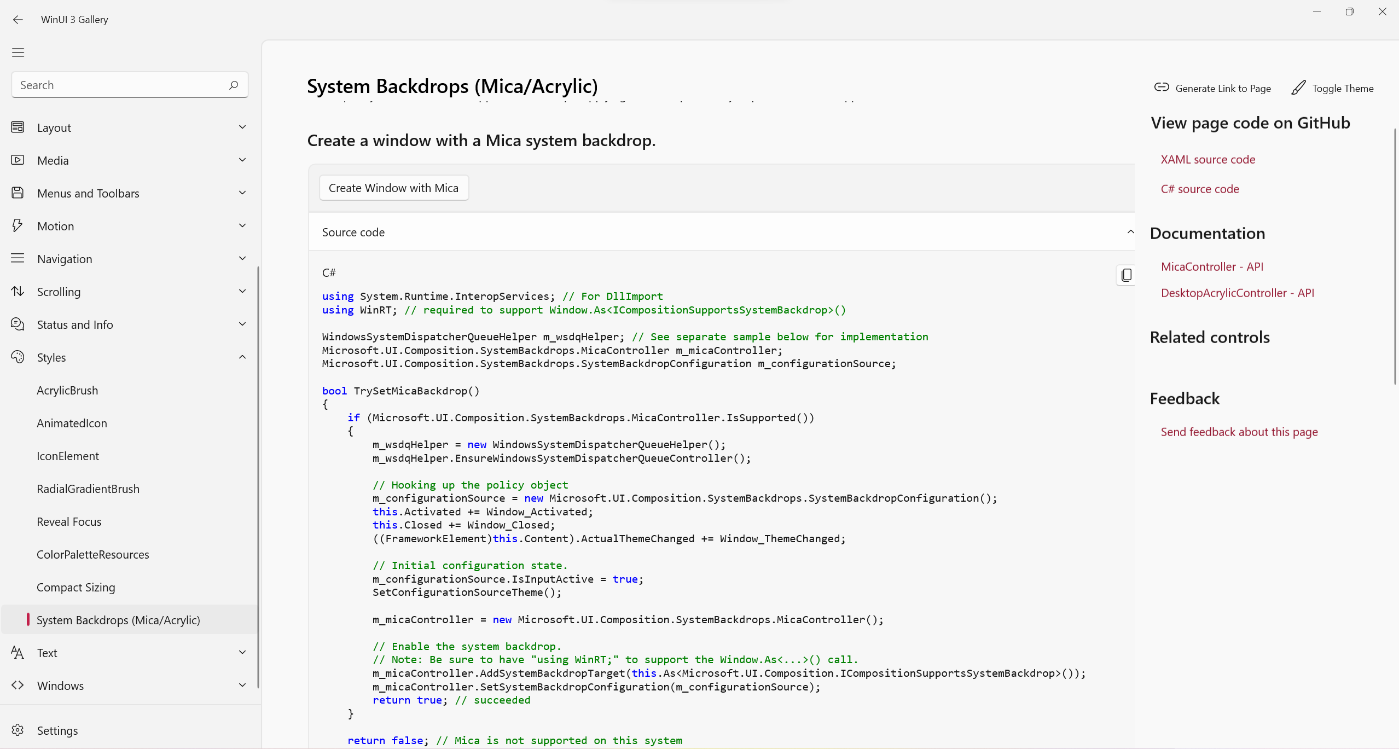Restore down the WinUI 3 Gallery window

point(1350,11)
